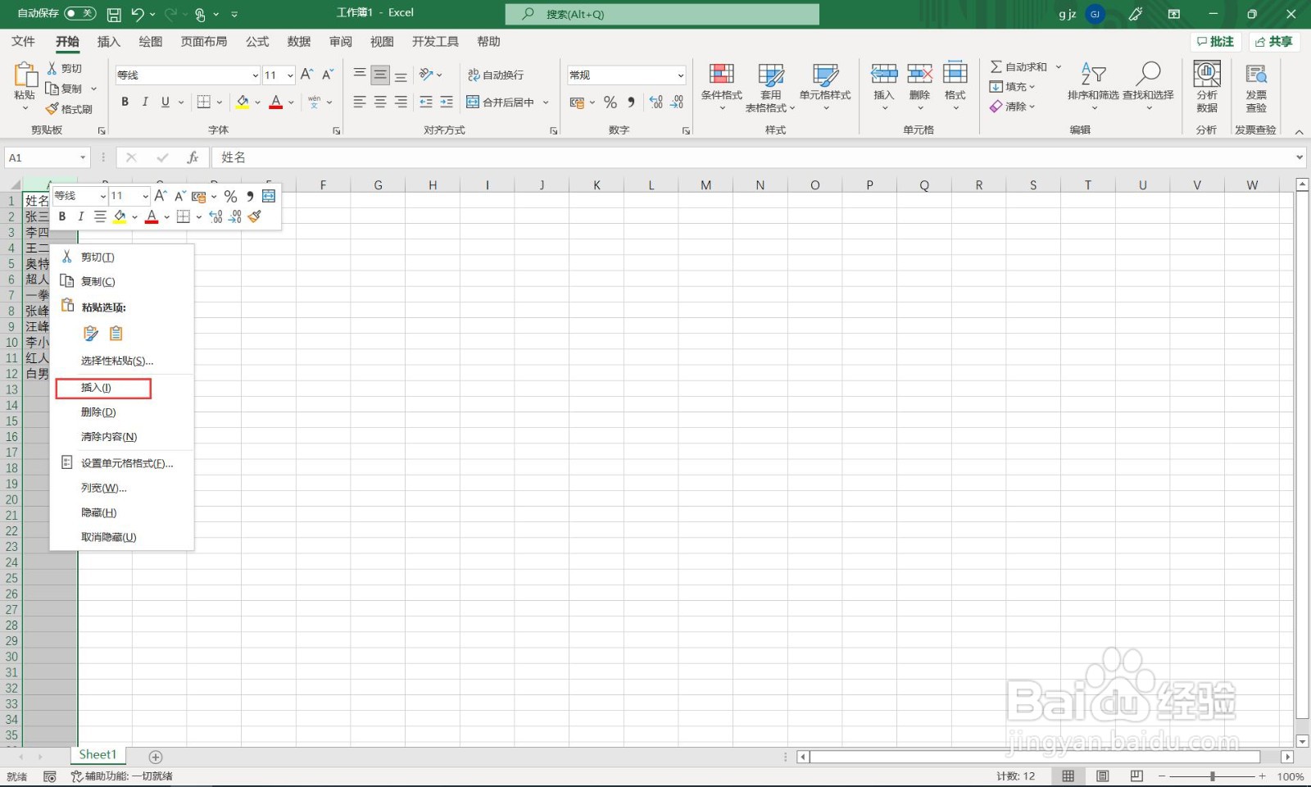
Task: Click the orientation (angle text) icon
Action: point(426,75)
